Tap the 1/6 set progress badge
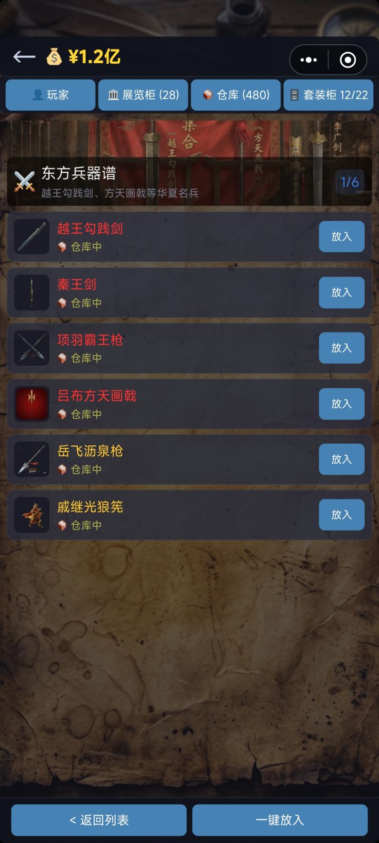 [x=350, y=182]
